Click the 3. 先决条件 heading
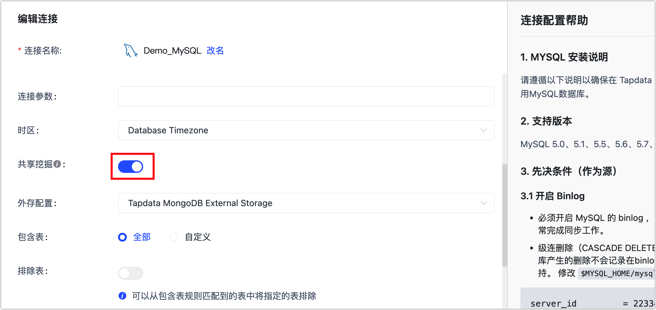Screen dimensions: 656x310 (568, 171)
